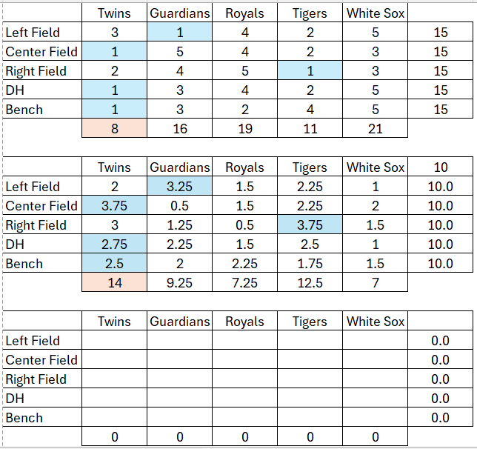Click the cell with 10 beside White Sox header
The image size is (477, 449).
point(440,167)
